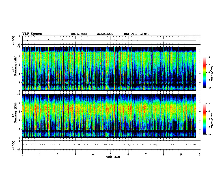Image resolution: width=224 pixels, height=173 pixels.
Task: Click the ch.3(V) waveform axis label
Action: click(x=14, y=145)
